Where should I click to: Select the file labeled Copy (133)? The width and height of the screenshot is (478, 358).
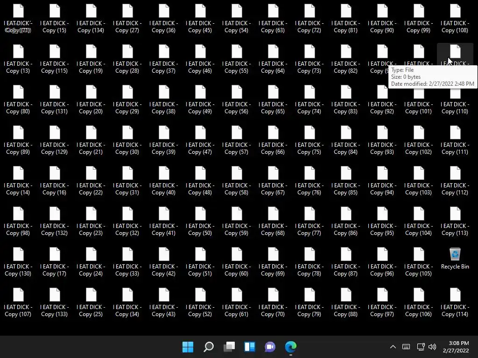point(55,302)
